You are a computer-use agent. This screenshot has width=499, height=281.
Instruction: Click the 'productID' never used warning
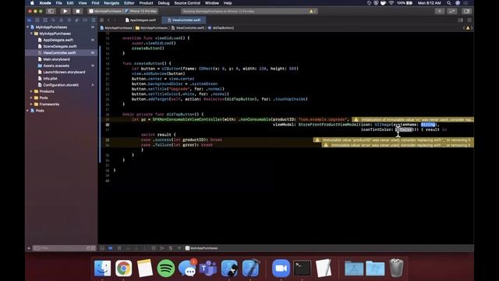[x=393, y=140]
